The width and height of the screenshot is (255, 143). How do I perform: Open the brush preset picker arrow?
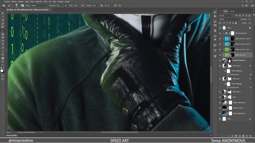point(19,6)
